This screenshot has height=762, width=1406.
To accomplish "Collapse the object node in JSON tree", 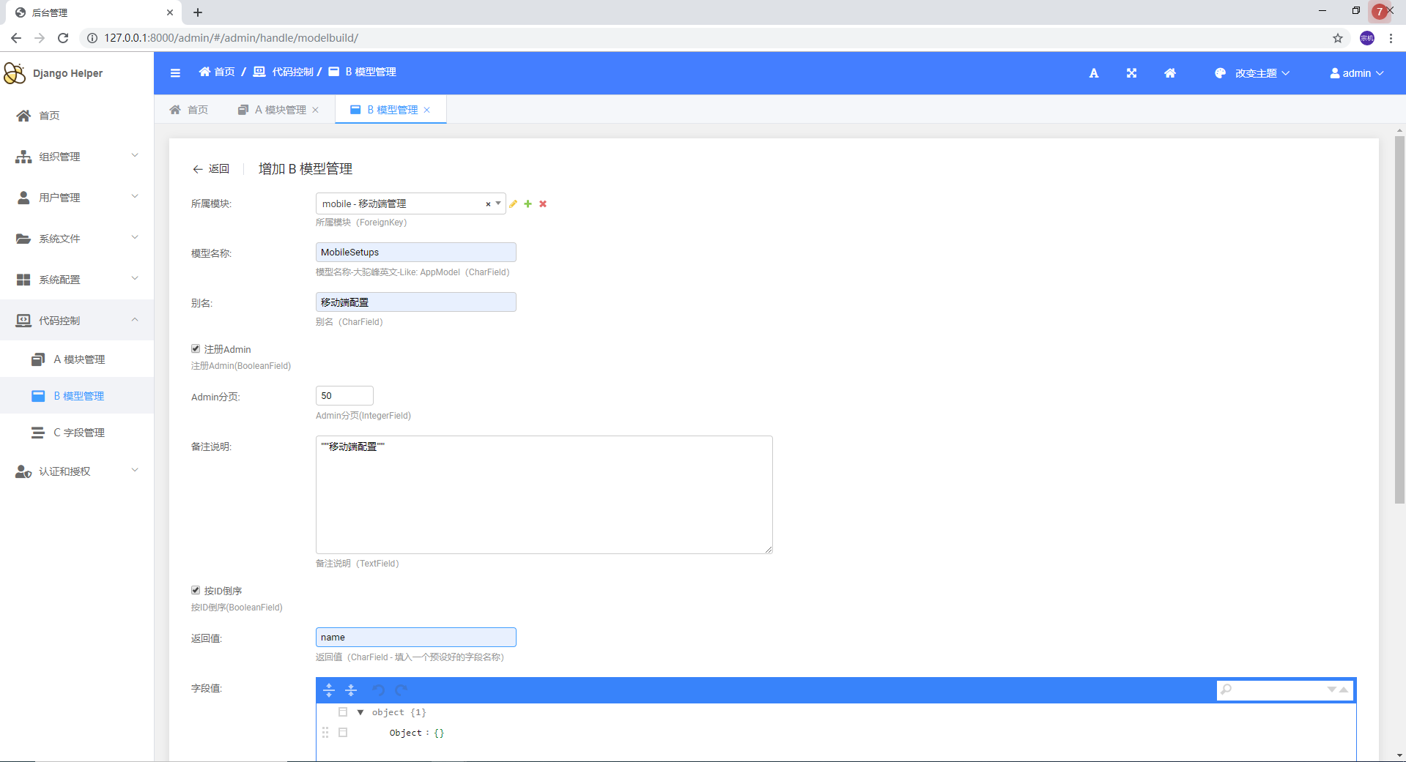I will (360, 712).
